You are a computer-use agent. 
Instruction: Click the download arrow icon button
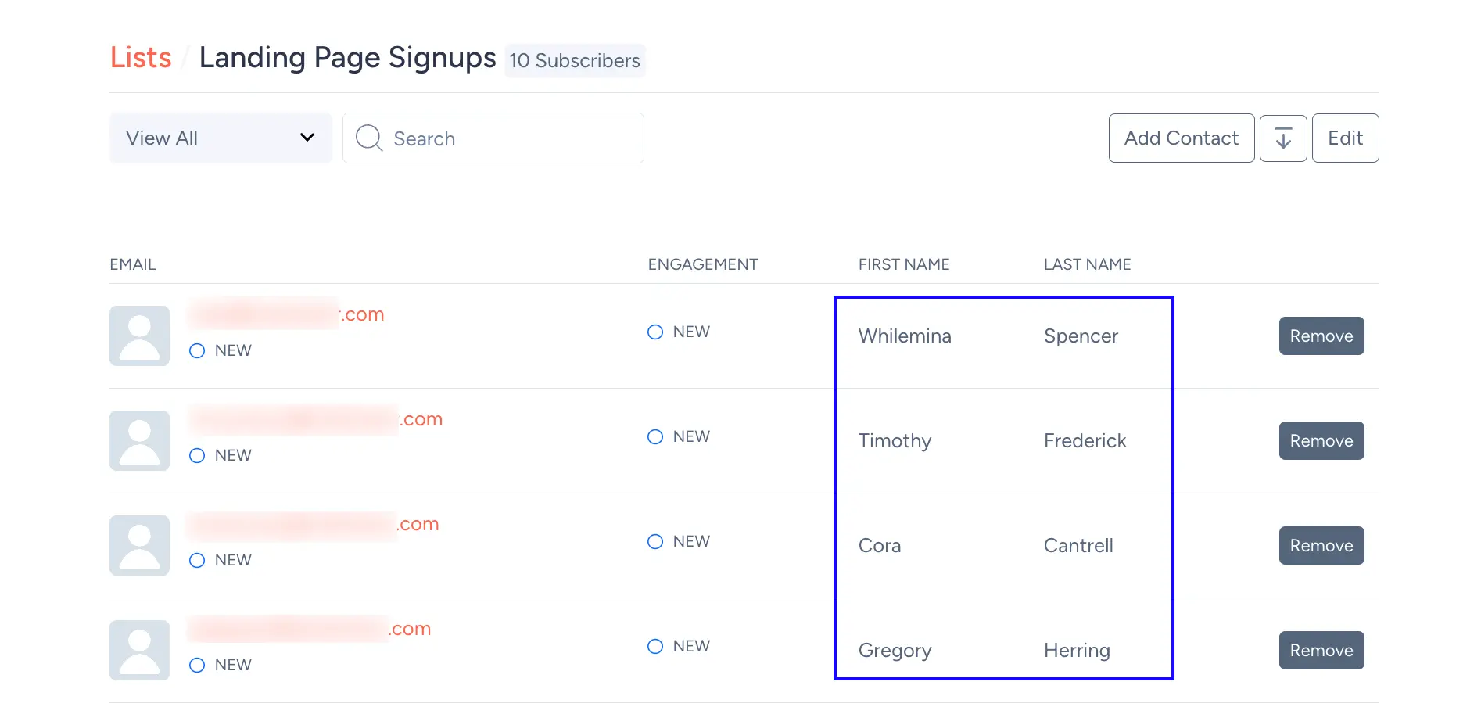click(1283, 138)
